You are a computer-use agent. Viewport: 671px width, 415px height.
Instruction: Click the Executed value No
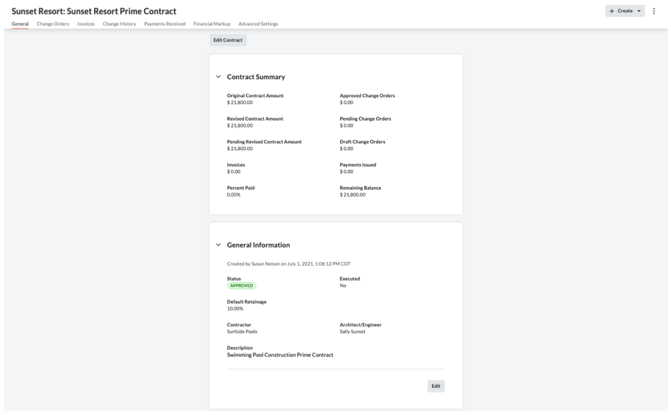pyautogui.click(x=343, y=286)
